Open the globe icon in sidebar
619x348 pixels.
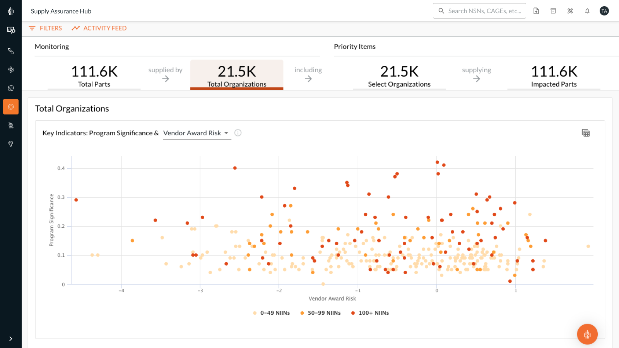point(11,125)
